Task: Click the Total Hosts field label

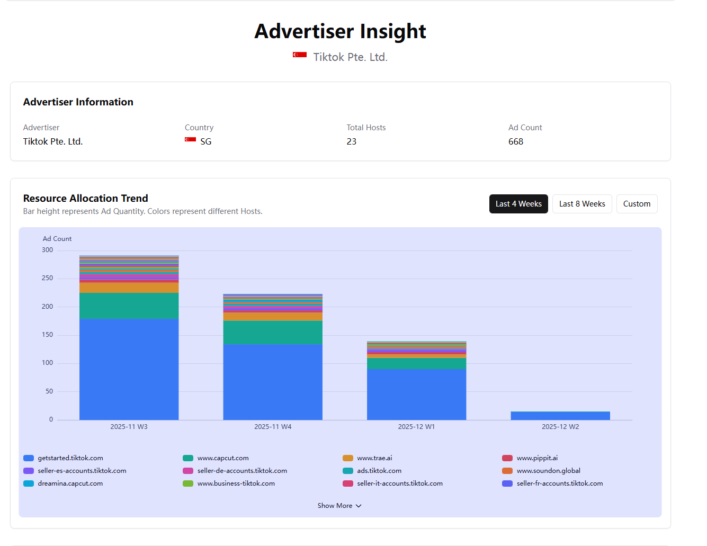Action: 366,128
